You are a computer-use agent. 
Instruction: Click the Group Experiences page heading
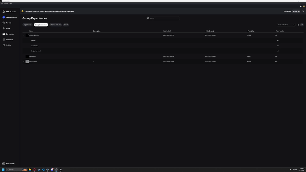point(35,18)
